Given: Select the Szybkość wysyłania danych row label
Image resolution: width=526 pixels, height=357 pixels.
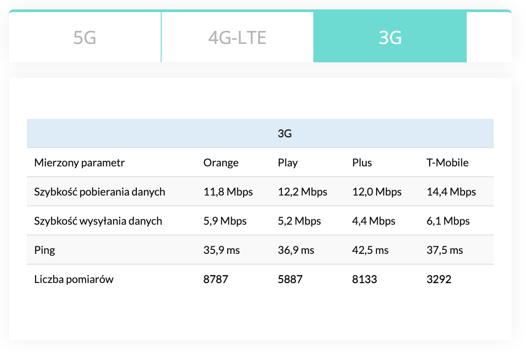Looking at the screenshot, I should [x=98, y=221].
